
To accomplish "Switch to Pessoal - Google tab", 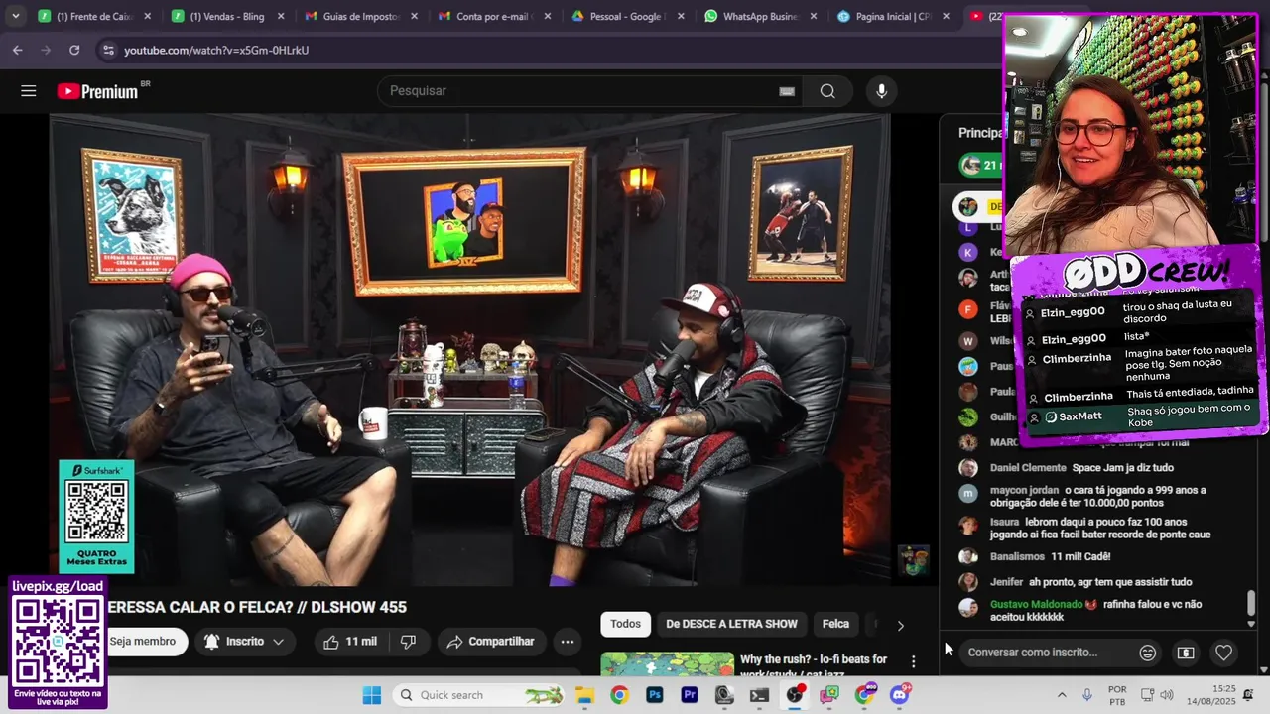I will tap(626, 16).
